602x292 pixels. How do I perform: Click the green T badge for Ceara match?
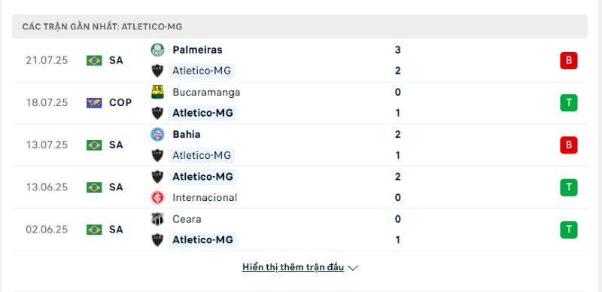click(x=569, y=230)
